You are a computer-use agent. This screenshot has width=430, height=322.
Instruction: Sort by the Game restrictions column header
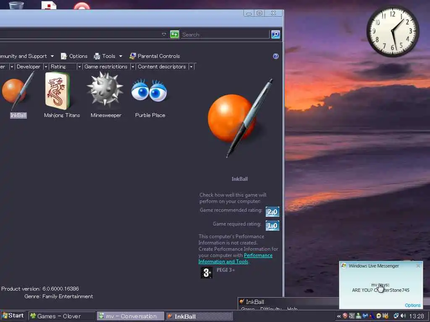coord(106,67)
